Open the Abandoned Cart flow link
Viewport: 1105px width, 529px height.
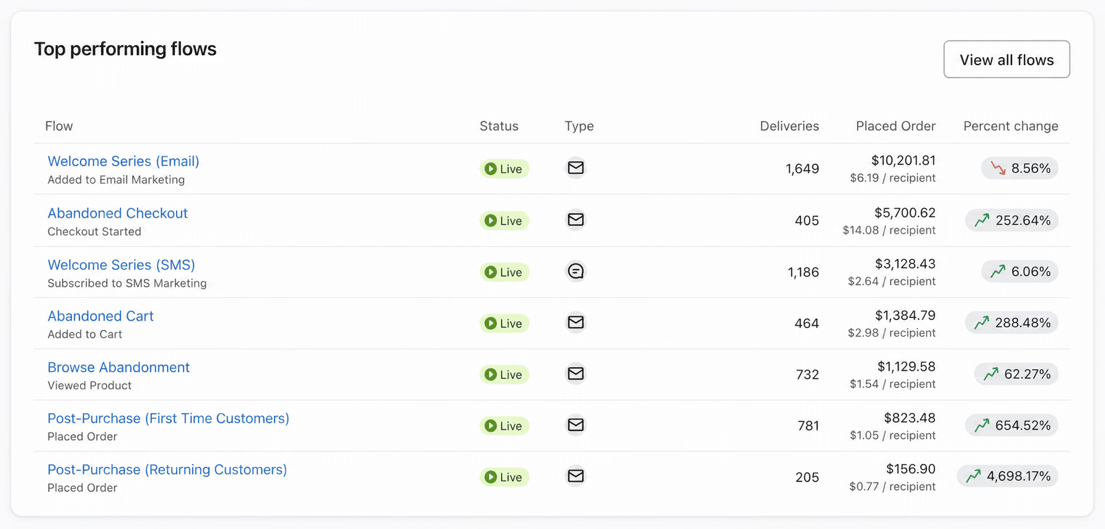click(100, 316)
